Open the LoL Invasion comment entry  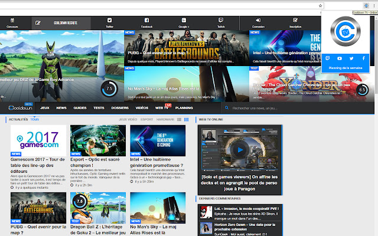pyautogui.click(x=240, y=213)
